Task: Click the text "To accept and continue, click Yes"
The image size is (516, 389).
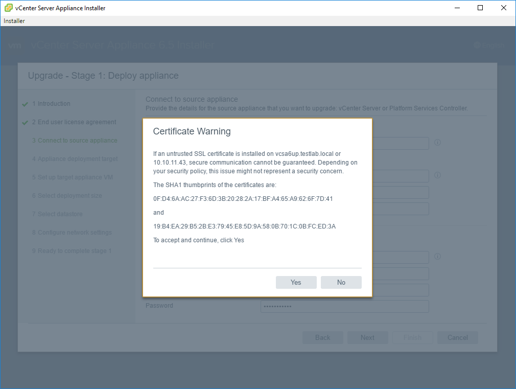Action: 199,240
